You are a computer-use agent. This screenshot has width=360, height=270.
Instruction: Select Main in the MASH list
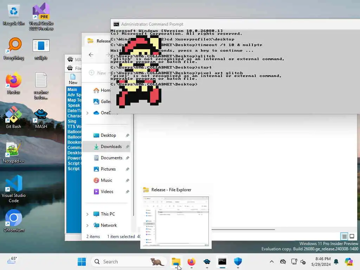pyautogui.click(x=72, y=90)
